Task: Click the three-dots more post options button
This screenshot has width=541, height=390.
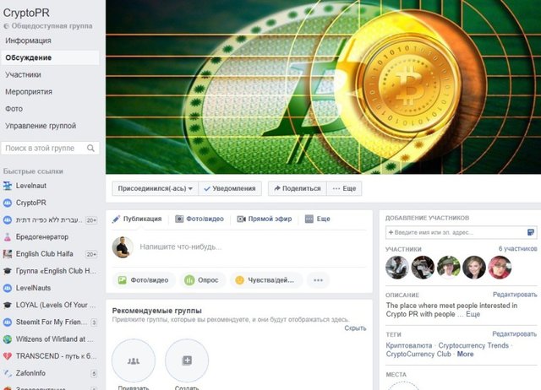Action: pos(318,280)
